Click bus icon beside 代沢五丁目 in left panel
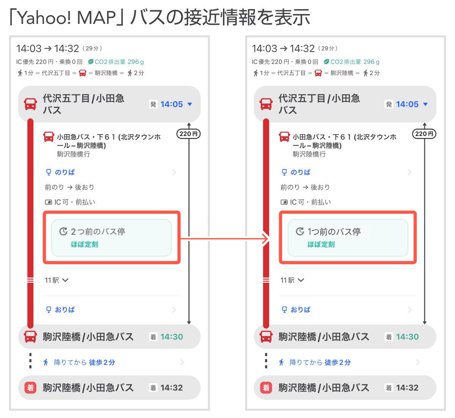This screenshot has height=418, width=455. coord(30,104)
